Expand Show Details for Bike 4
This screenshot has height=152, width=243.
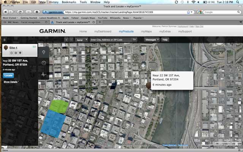click(11, 82)
